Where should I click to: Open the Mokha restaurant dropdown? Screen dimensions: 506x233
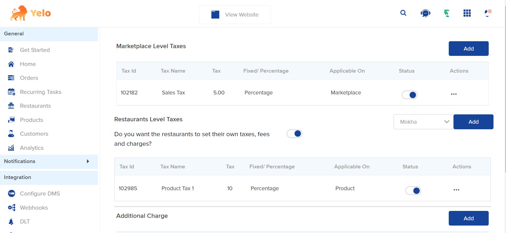pyautogui.click(x=423, y=122)
